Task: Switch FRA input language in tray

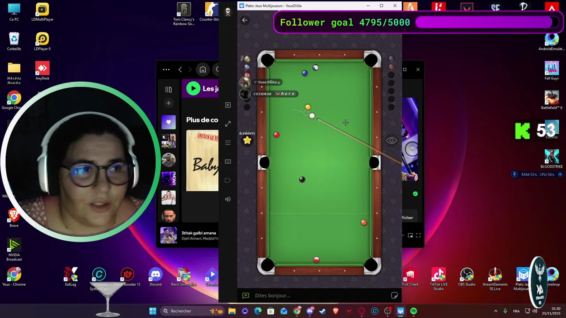Action: point(516,311)
